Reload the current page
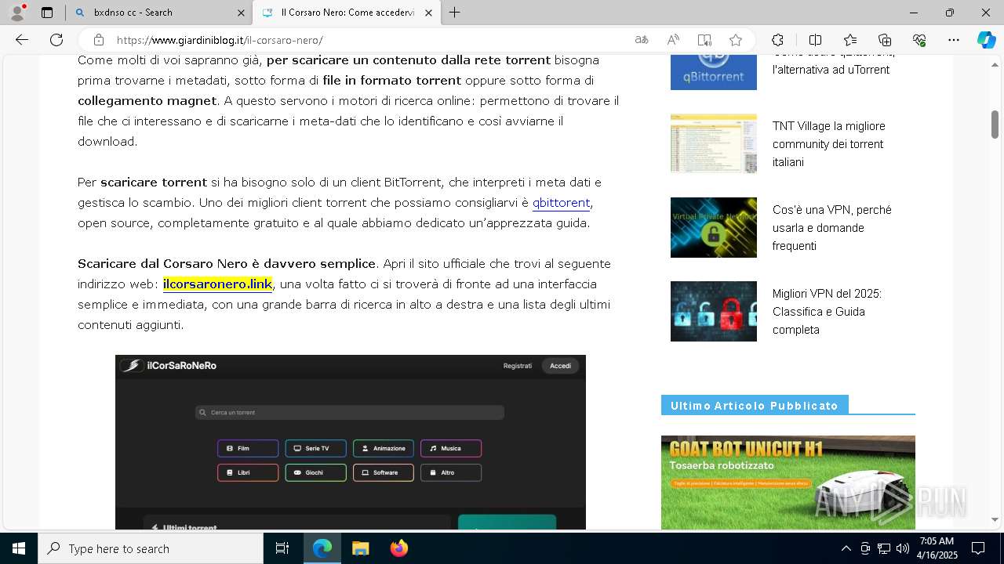 coord(56,40)
